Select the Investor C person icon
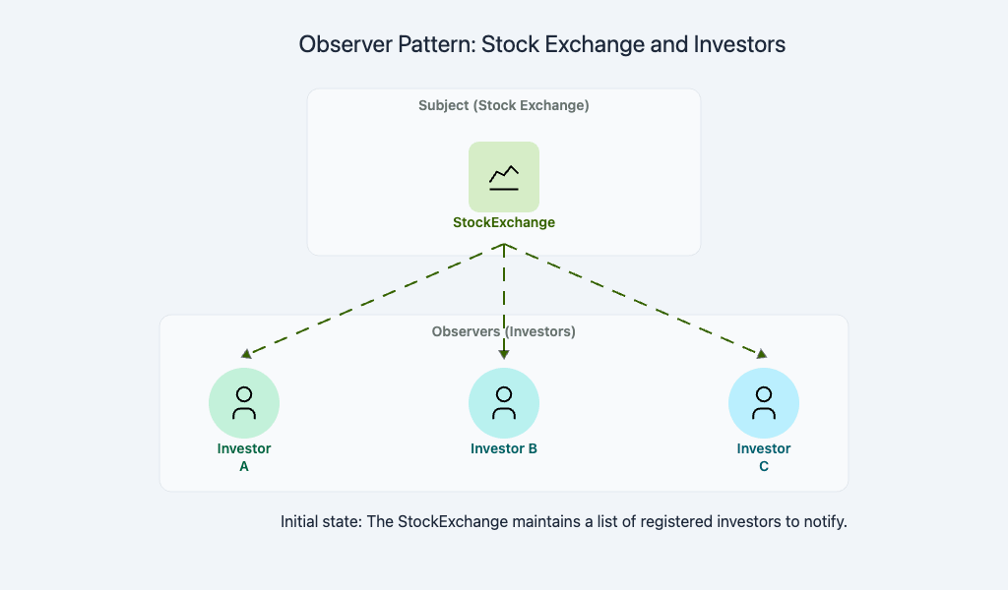Image resolution: width=1008 pixels, height=590 pixels. point(764,403)
